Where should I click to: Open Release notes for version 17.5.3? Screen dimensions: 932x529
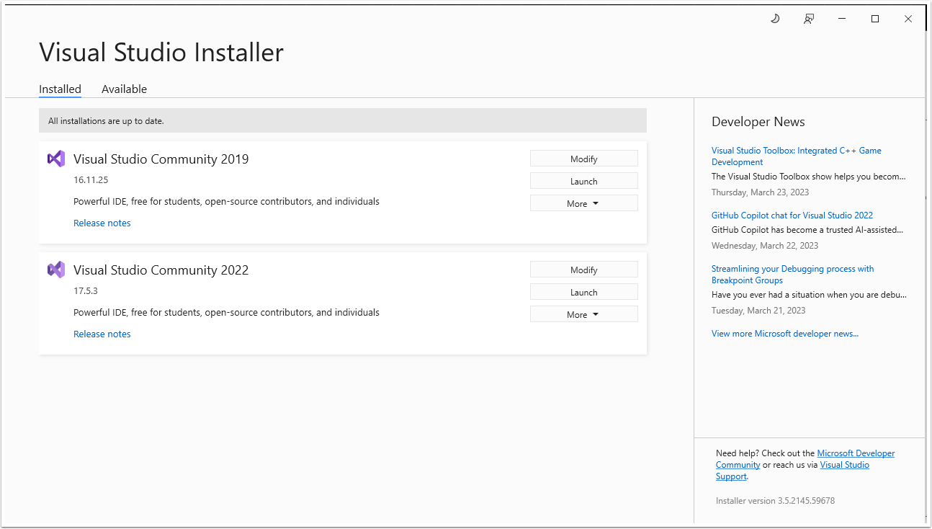tap(102, 334)
